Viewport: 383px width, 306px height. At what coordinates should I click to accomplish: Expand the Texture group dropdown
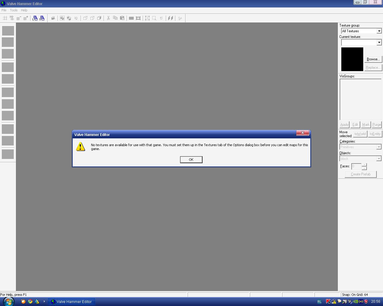(x=379, y=31)
